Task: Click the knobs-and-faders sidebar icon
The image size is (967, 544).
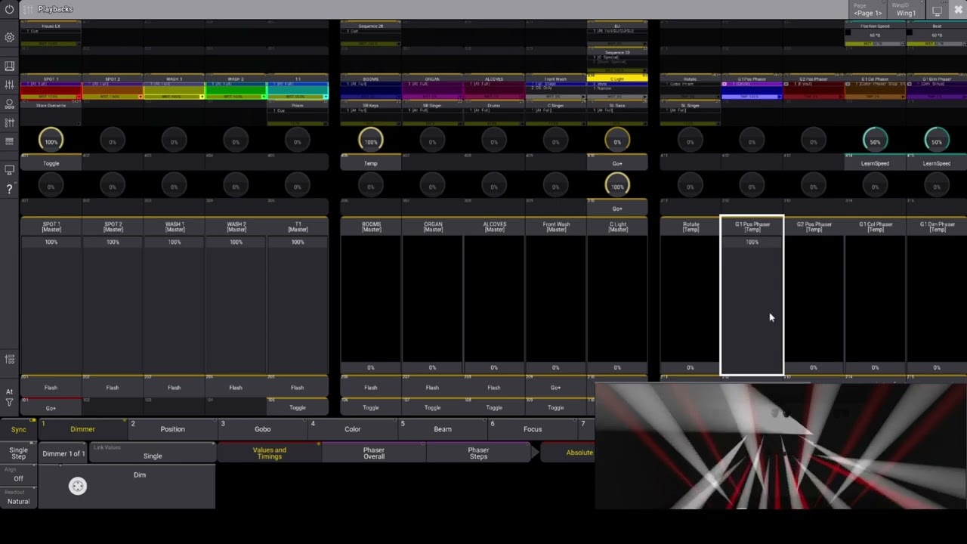Action: point(9,122)
